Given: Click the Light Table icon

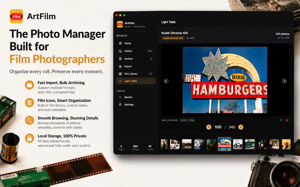Looking at the screenshot, I should 120,81.
